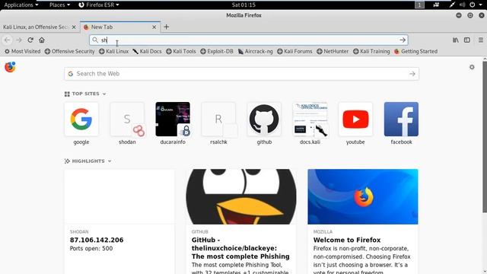Open the home page icon
Screen dimensions: 487x274
42,40
